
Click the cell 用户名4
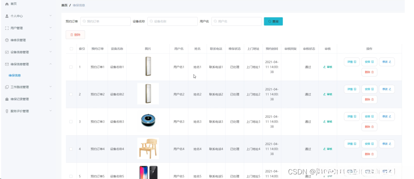click(x=179, y=149)
